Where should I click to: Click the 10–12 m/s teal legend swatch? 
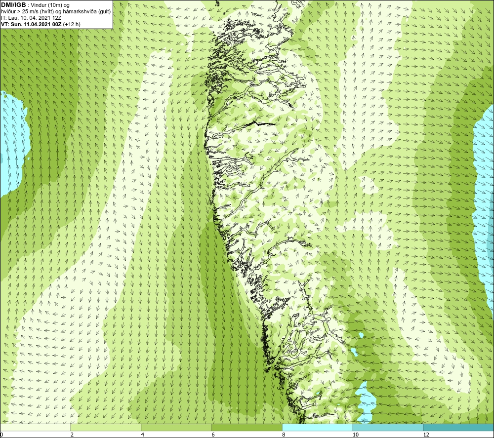pyautogui.click(x=388, y=427)
